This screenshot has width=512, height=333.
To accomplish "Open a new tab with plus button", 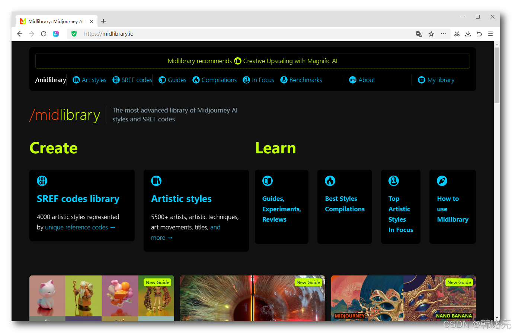I will [103, 21].
